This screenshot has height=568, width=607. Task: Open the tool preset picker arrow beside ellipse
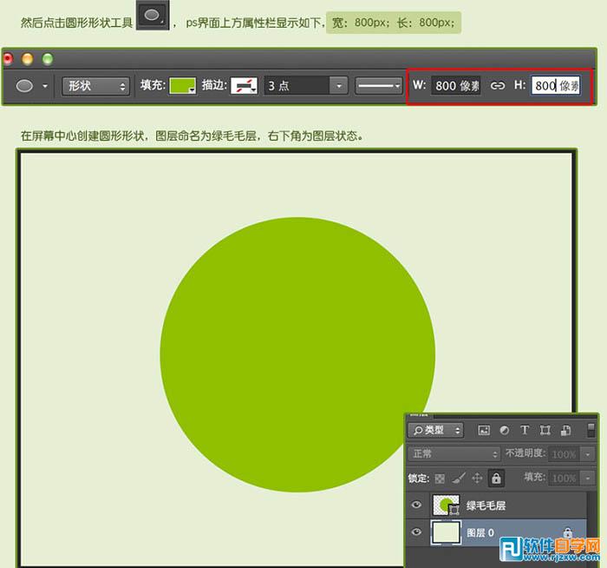45,86
